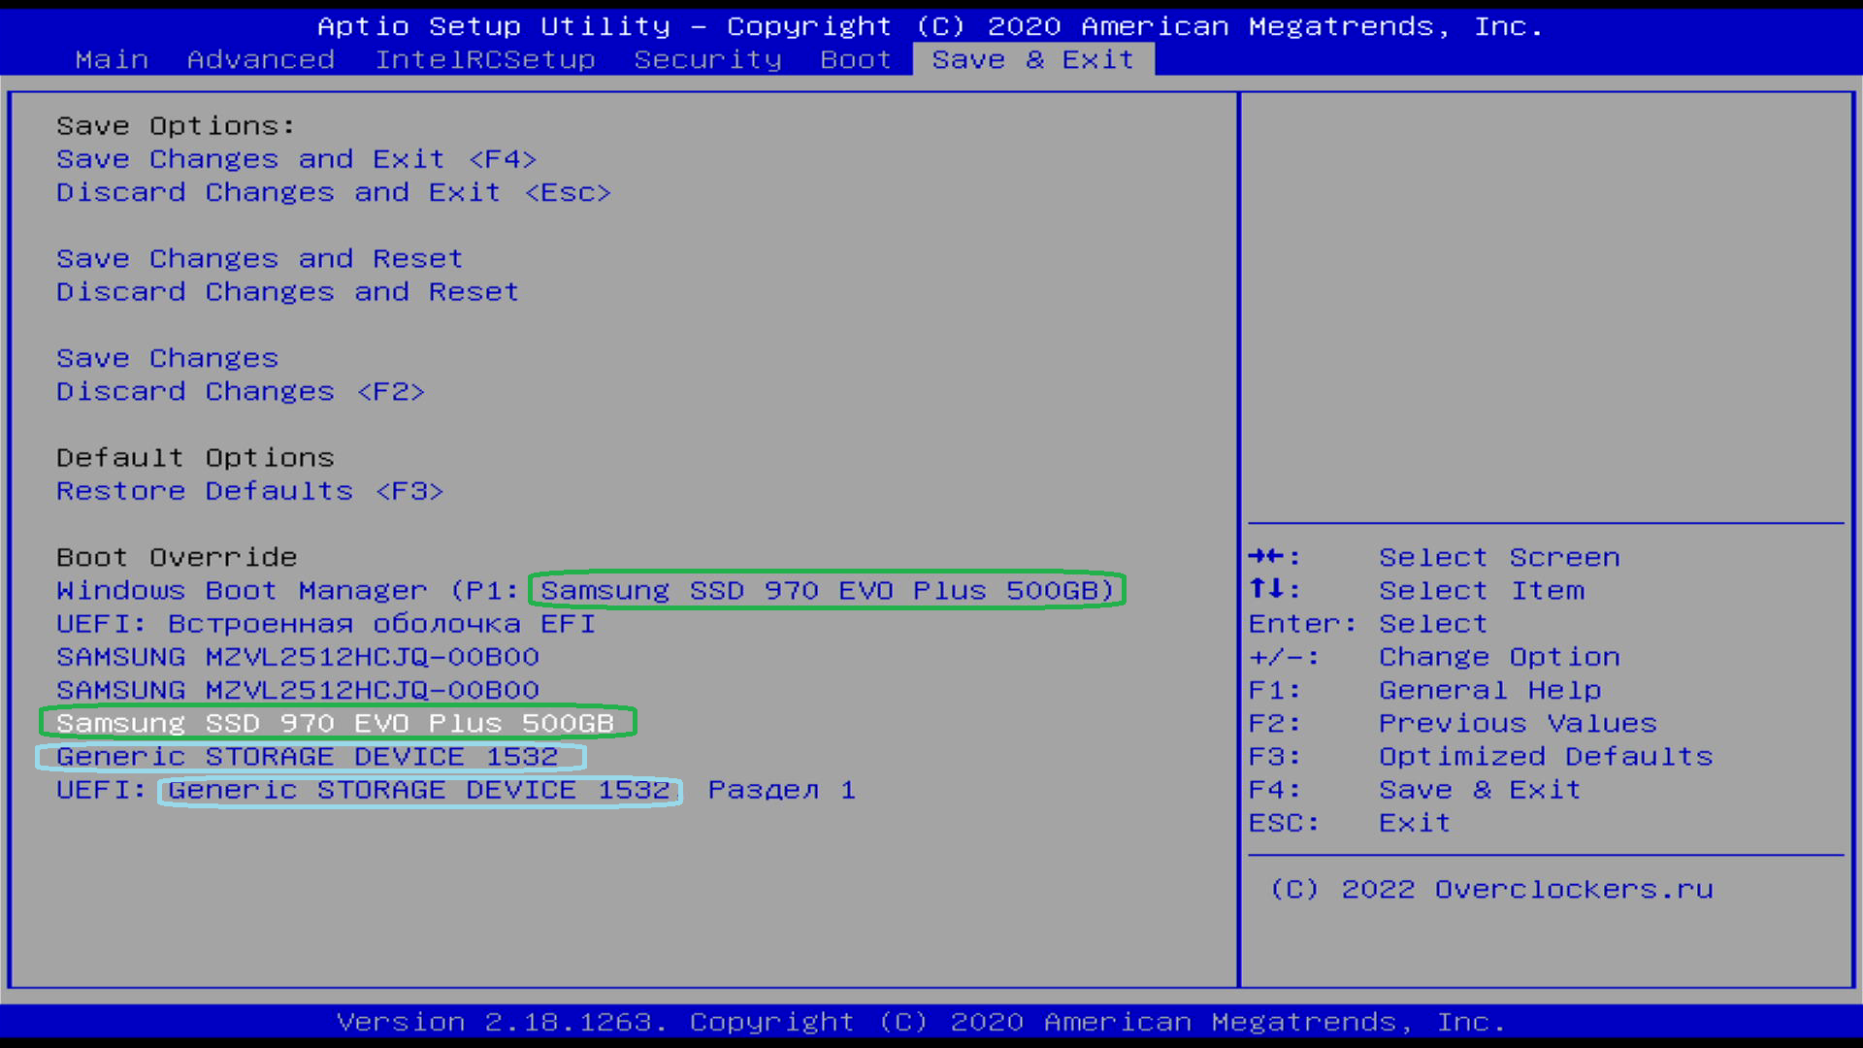
Task: Select UEFI: Generic STORAGE DEVICE 1532 partition entry
Action: 455,790
